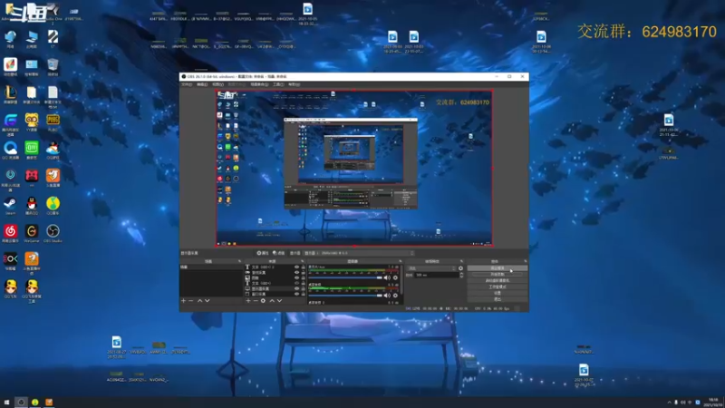
Task: Select the WeGame desktop icon
Action: click(32, 233)
